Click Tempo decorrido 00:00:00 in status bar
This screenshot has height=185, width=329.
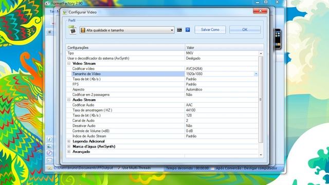click(187, 168)
